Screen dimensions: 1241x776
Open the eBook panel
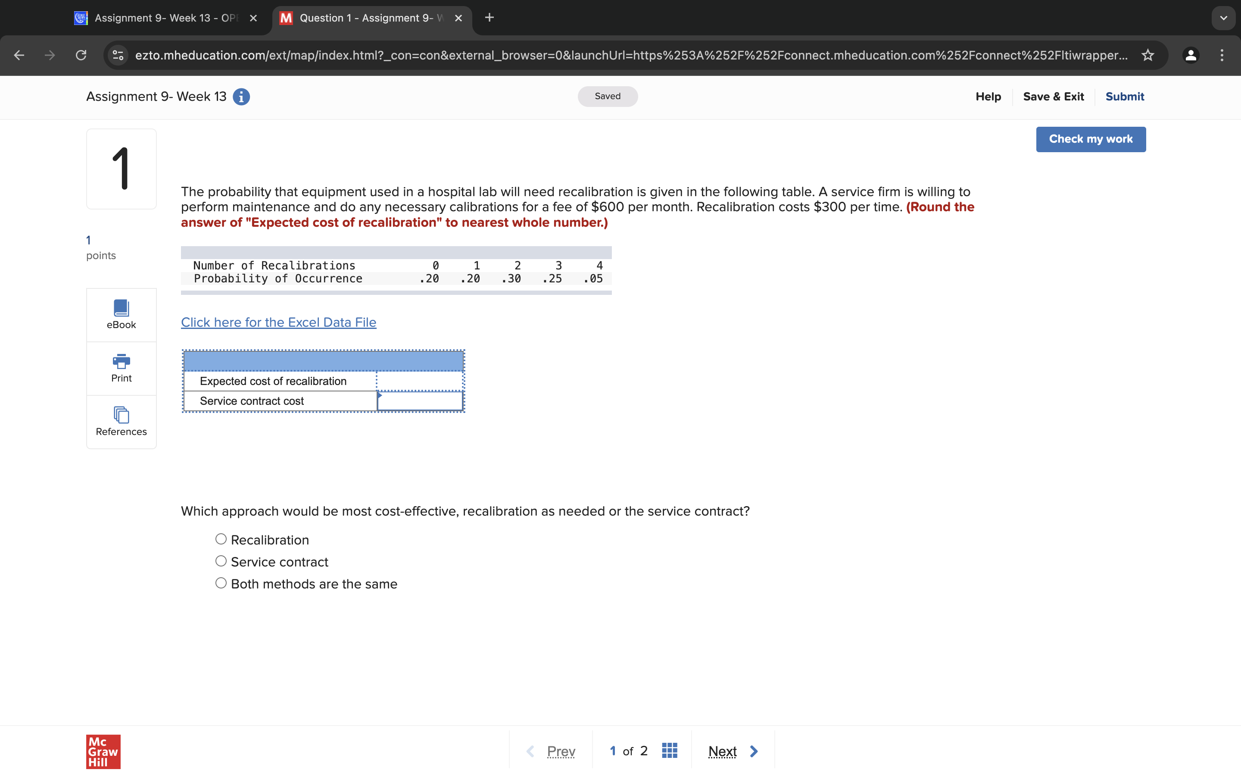pos(121,314)
